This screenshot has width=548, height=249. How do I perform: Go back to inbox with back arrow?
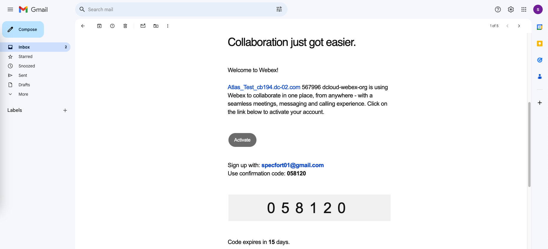[x=83, y=26]
